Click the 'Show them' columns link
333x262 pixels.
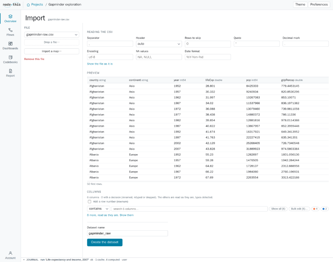pyautogui.click(x=127, y=215)
